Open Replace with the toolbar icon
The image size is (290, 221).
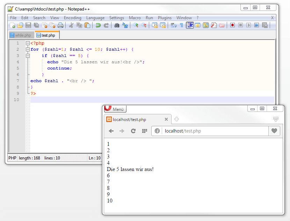pyautogui.click(x=125, y=25)
